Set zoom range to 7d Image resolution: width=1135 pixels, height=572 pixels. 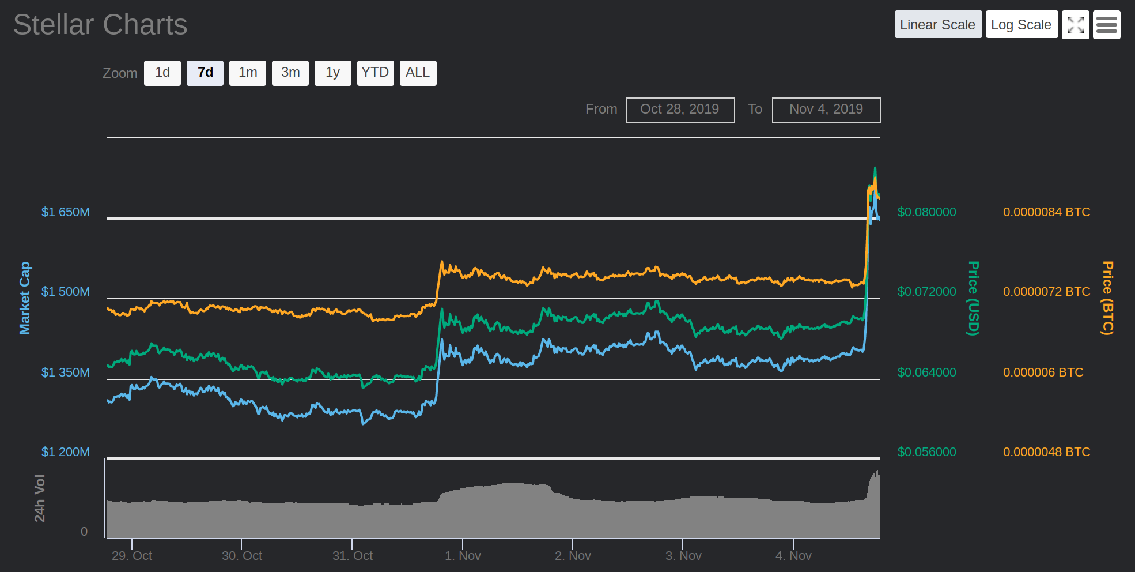pos(205,73)
